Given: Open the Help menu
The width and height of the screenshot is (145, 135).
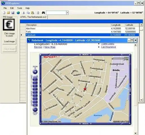Looking at the screenshot, I should [28, 8].
